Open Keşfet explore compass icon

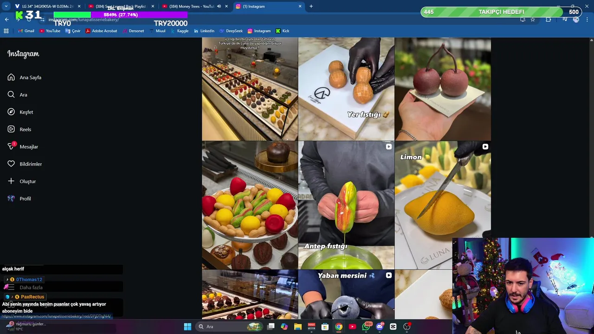(11, 112)
